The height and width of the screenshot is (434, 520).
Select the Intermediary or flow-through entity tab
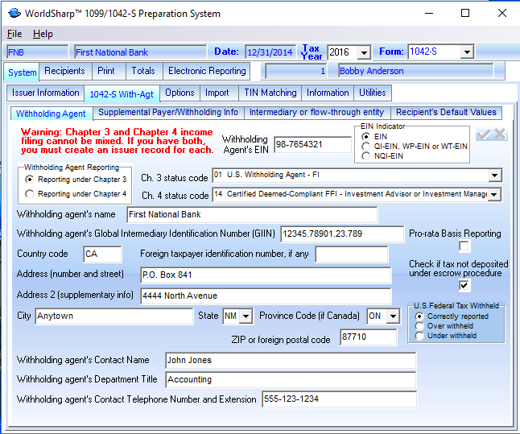coord(316,113)
